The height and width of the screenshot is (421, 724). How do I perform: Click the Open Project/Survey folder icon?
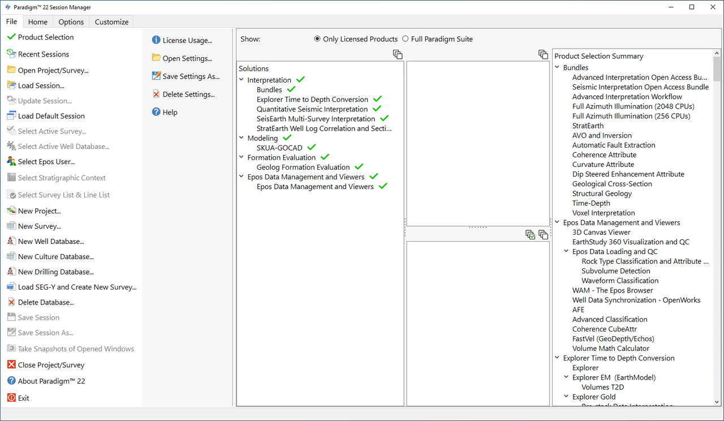(11, 70)
